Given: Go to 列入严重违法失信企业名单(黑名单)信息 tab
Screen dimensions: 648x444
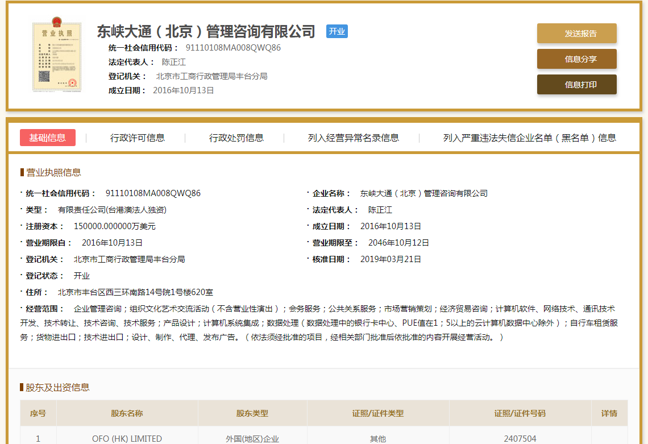Looking at the screenshot, I should pyautogui.click(x=529, y=138).
